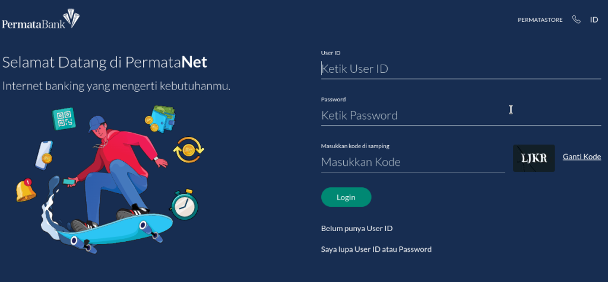Click the yellow notification bell icon
Viewport: 608px width, 282px height.
(x=26, y=190)
